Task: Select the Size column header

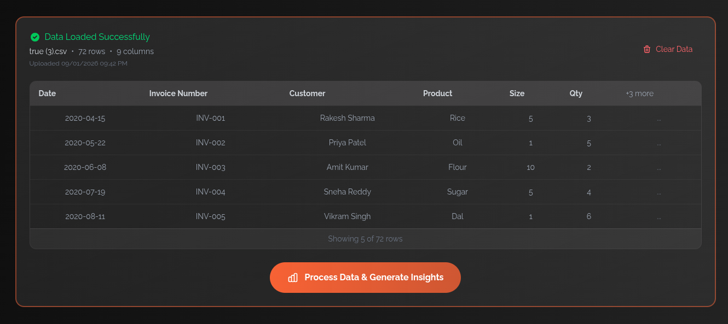Action: pos(517,93)
